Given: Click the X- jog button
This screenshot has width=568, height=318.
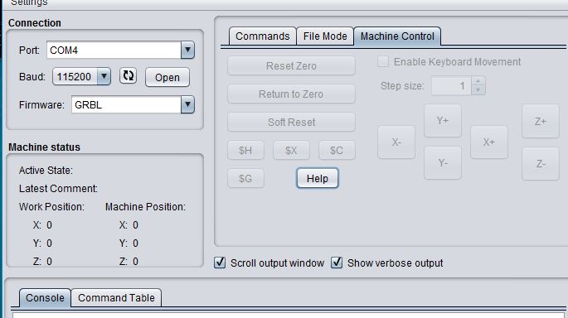Looking at the screenshot, I should (396, 142).
